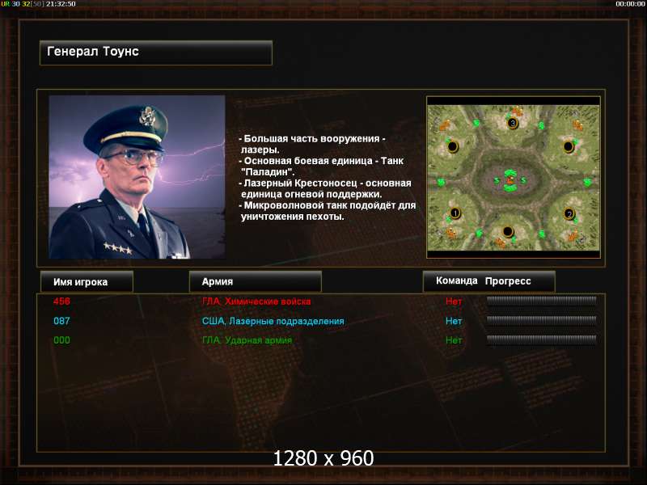This screenshot has width=647, height=485.
Task: Click progress bar for player 456
Action: pos(541,301)
